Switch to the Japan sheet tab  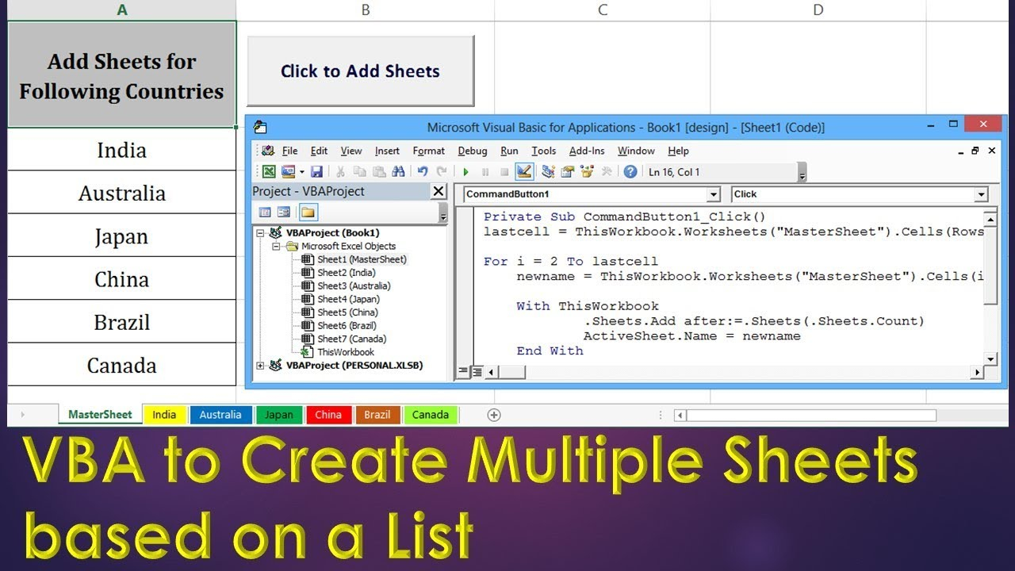[x=279, y=414]
